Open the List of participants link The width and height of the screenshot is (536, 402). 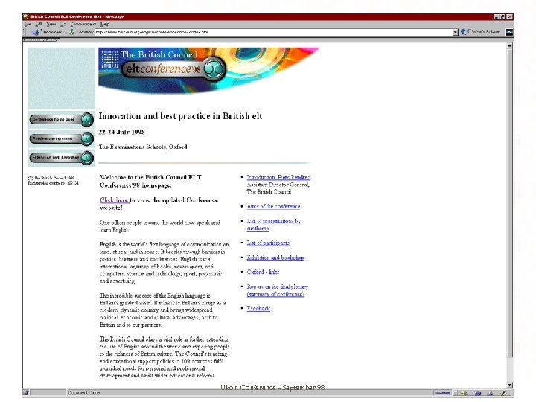click(268, 243)
